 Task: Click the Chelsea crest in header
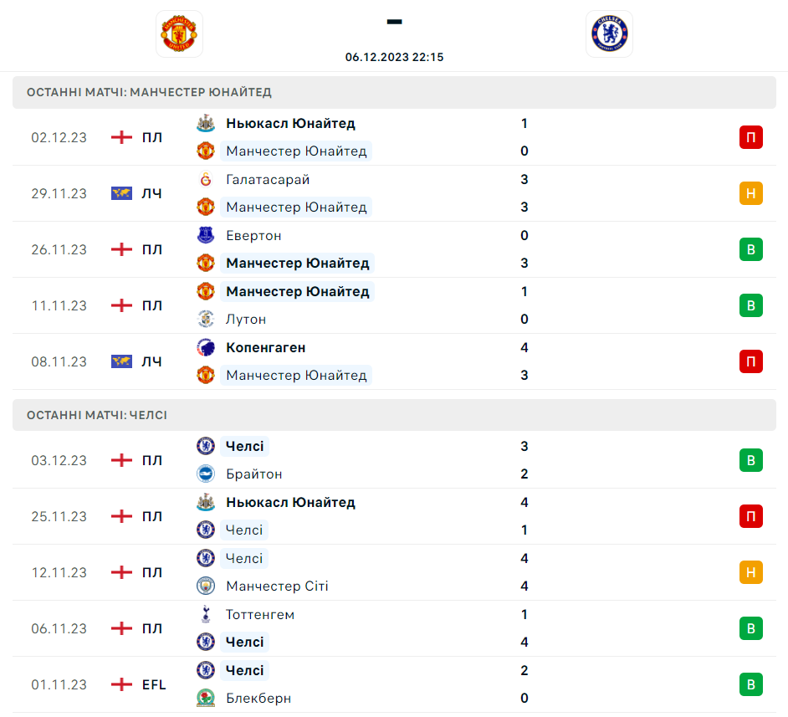pos(609,33)
